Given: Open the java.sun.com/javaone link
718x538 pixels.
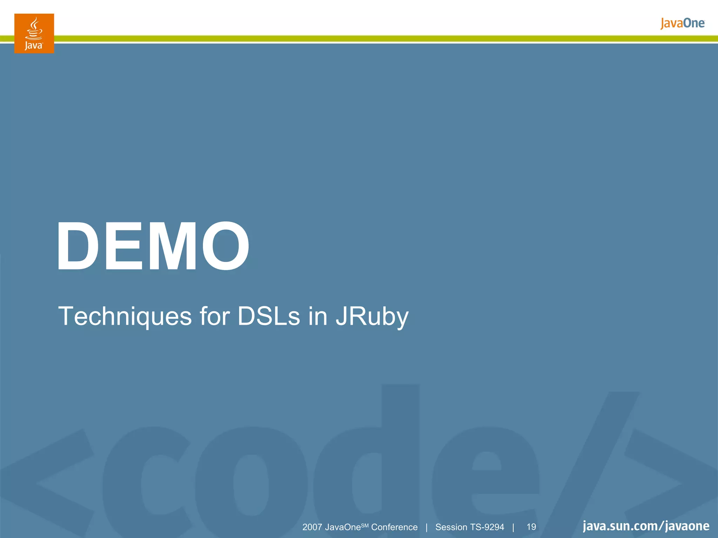Looking at the screenshot, I should 646,526.
